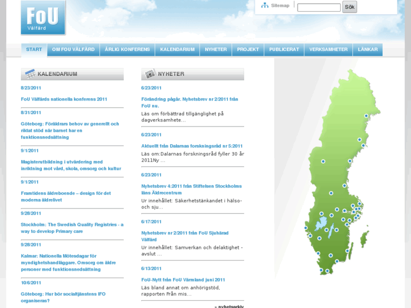Click the 6/13/2011 news date
This screenshot has width=411, height=308.
coord(152,268)
